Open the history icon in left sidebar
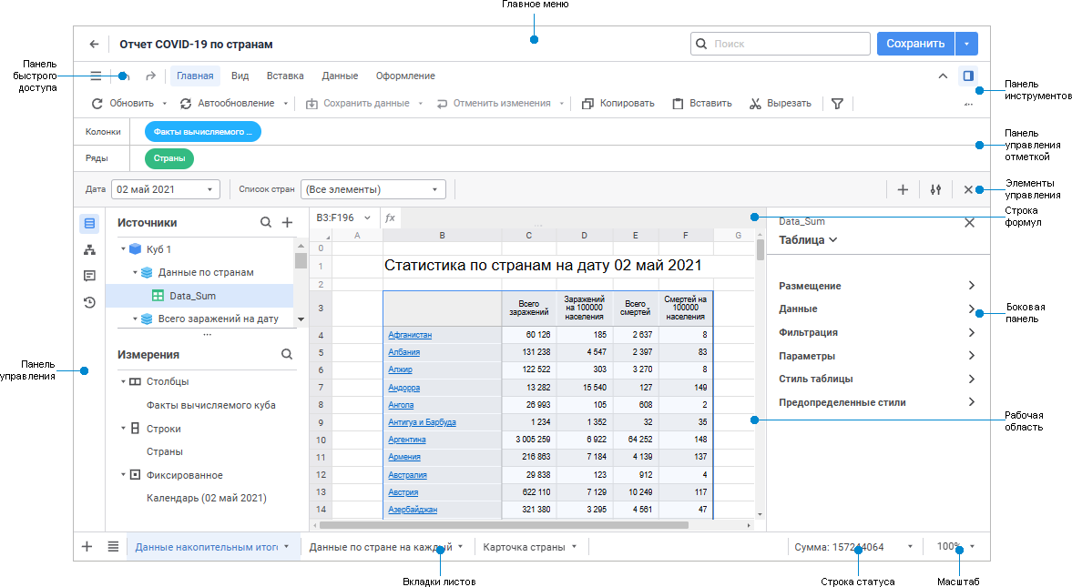 click(89, 302)
